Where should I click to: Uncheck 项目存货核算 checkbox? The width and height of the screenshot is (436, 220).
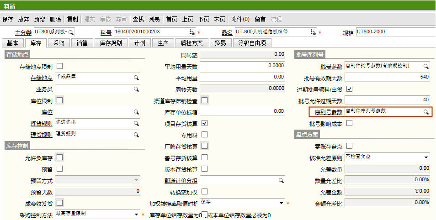click(204, 123)
